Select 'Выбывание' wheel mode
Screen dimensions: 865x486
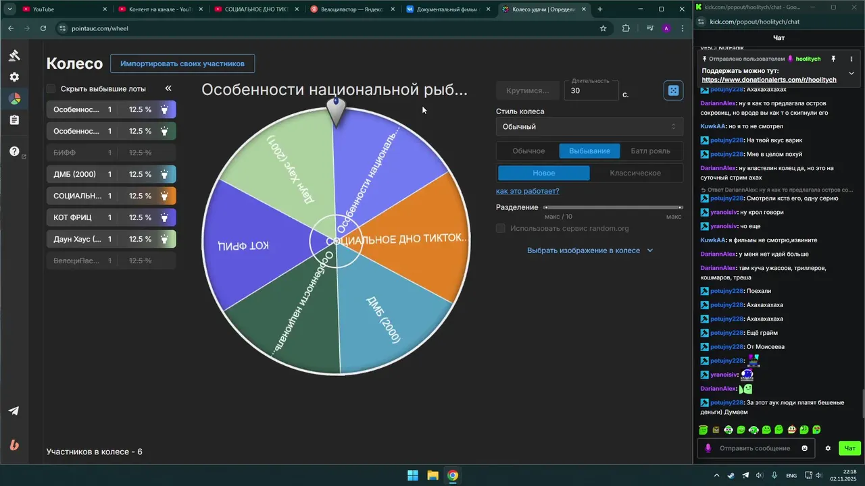[589, 151]
